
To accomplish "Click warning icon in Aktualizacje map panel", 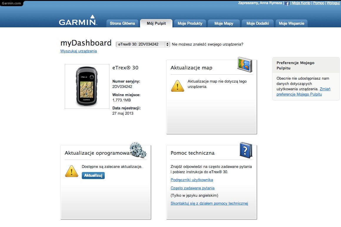I will point(177,86).
